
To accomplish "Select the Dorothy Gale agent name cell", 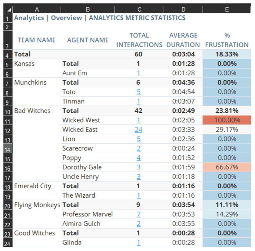I will [88, 167].
